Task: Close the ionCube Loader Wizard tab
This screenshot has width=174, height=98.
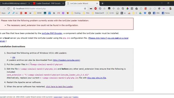Action: pyautogui.click(x=97, y=4)
